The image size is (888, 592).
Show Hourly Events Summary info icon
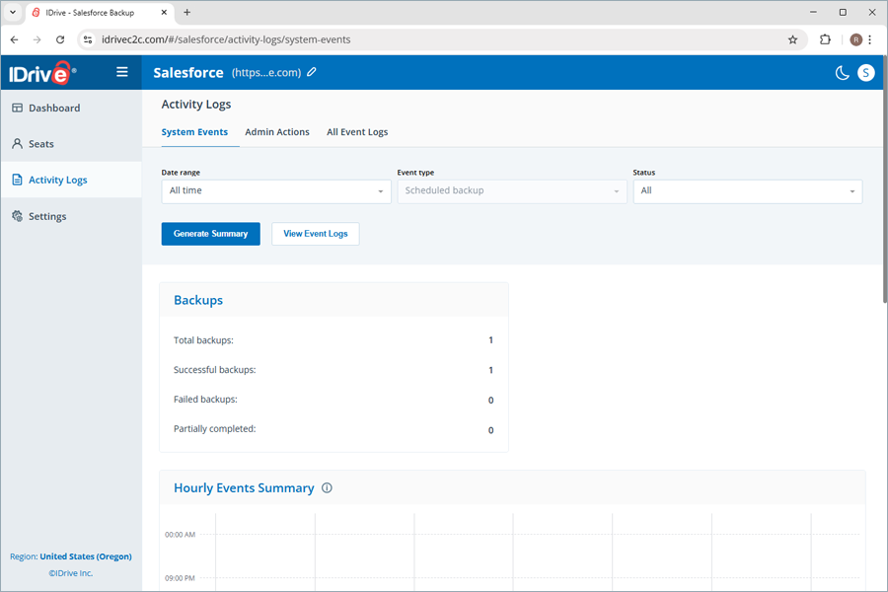pos(328,487)
